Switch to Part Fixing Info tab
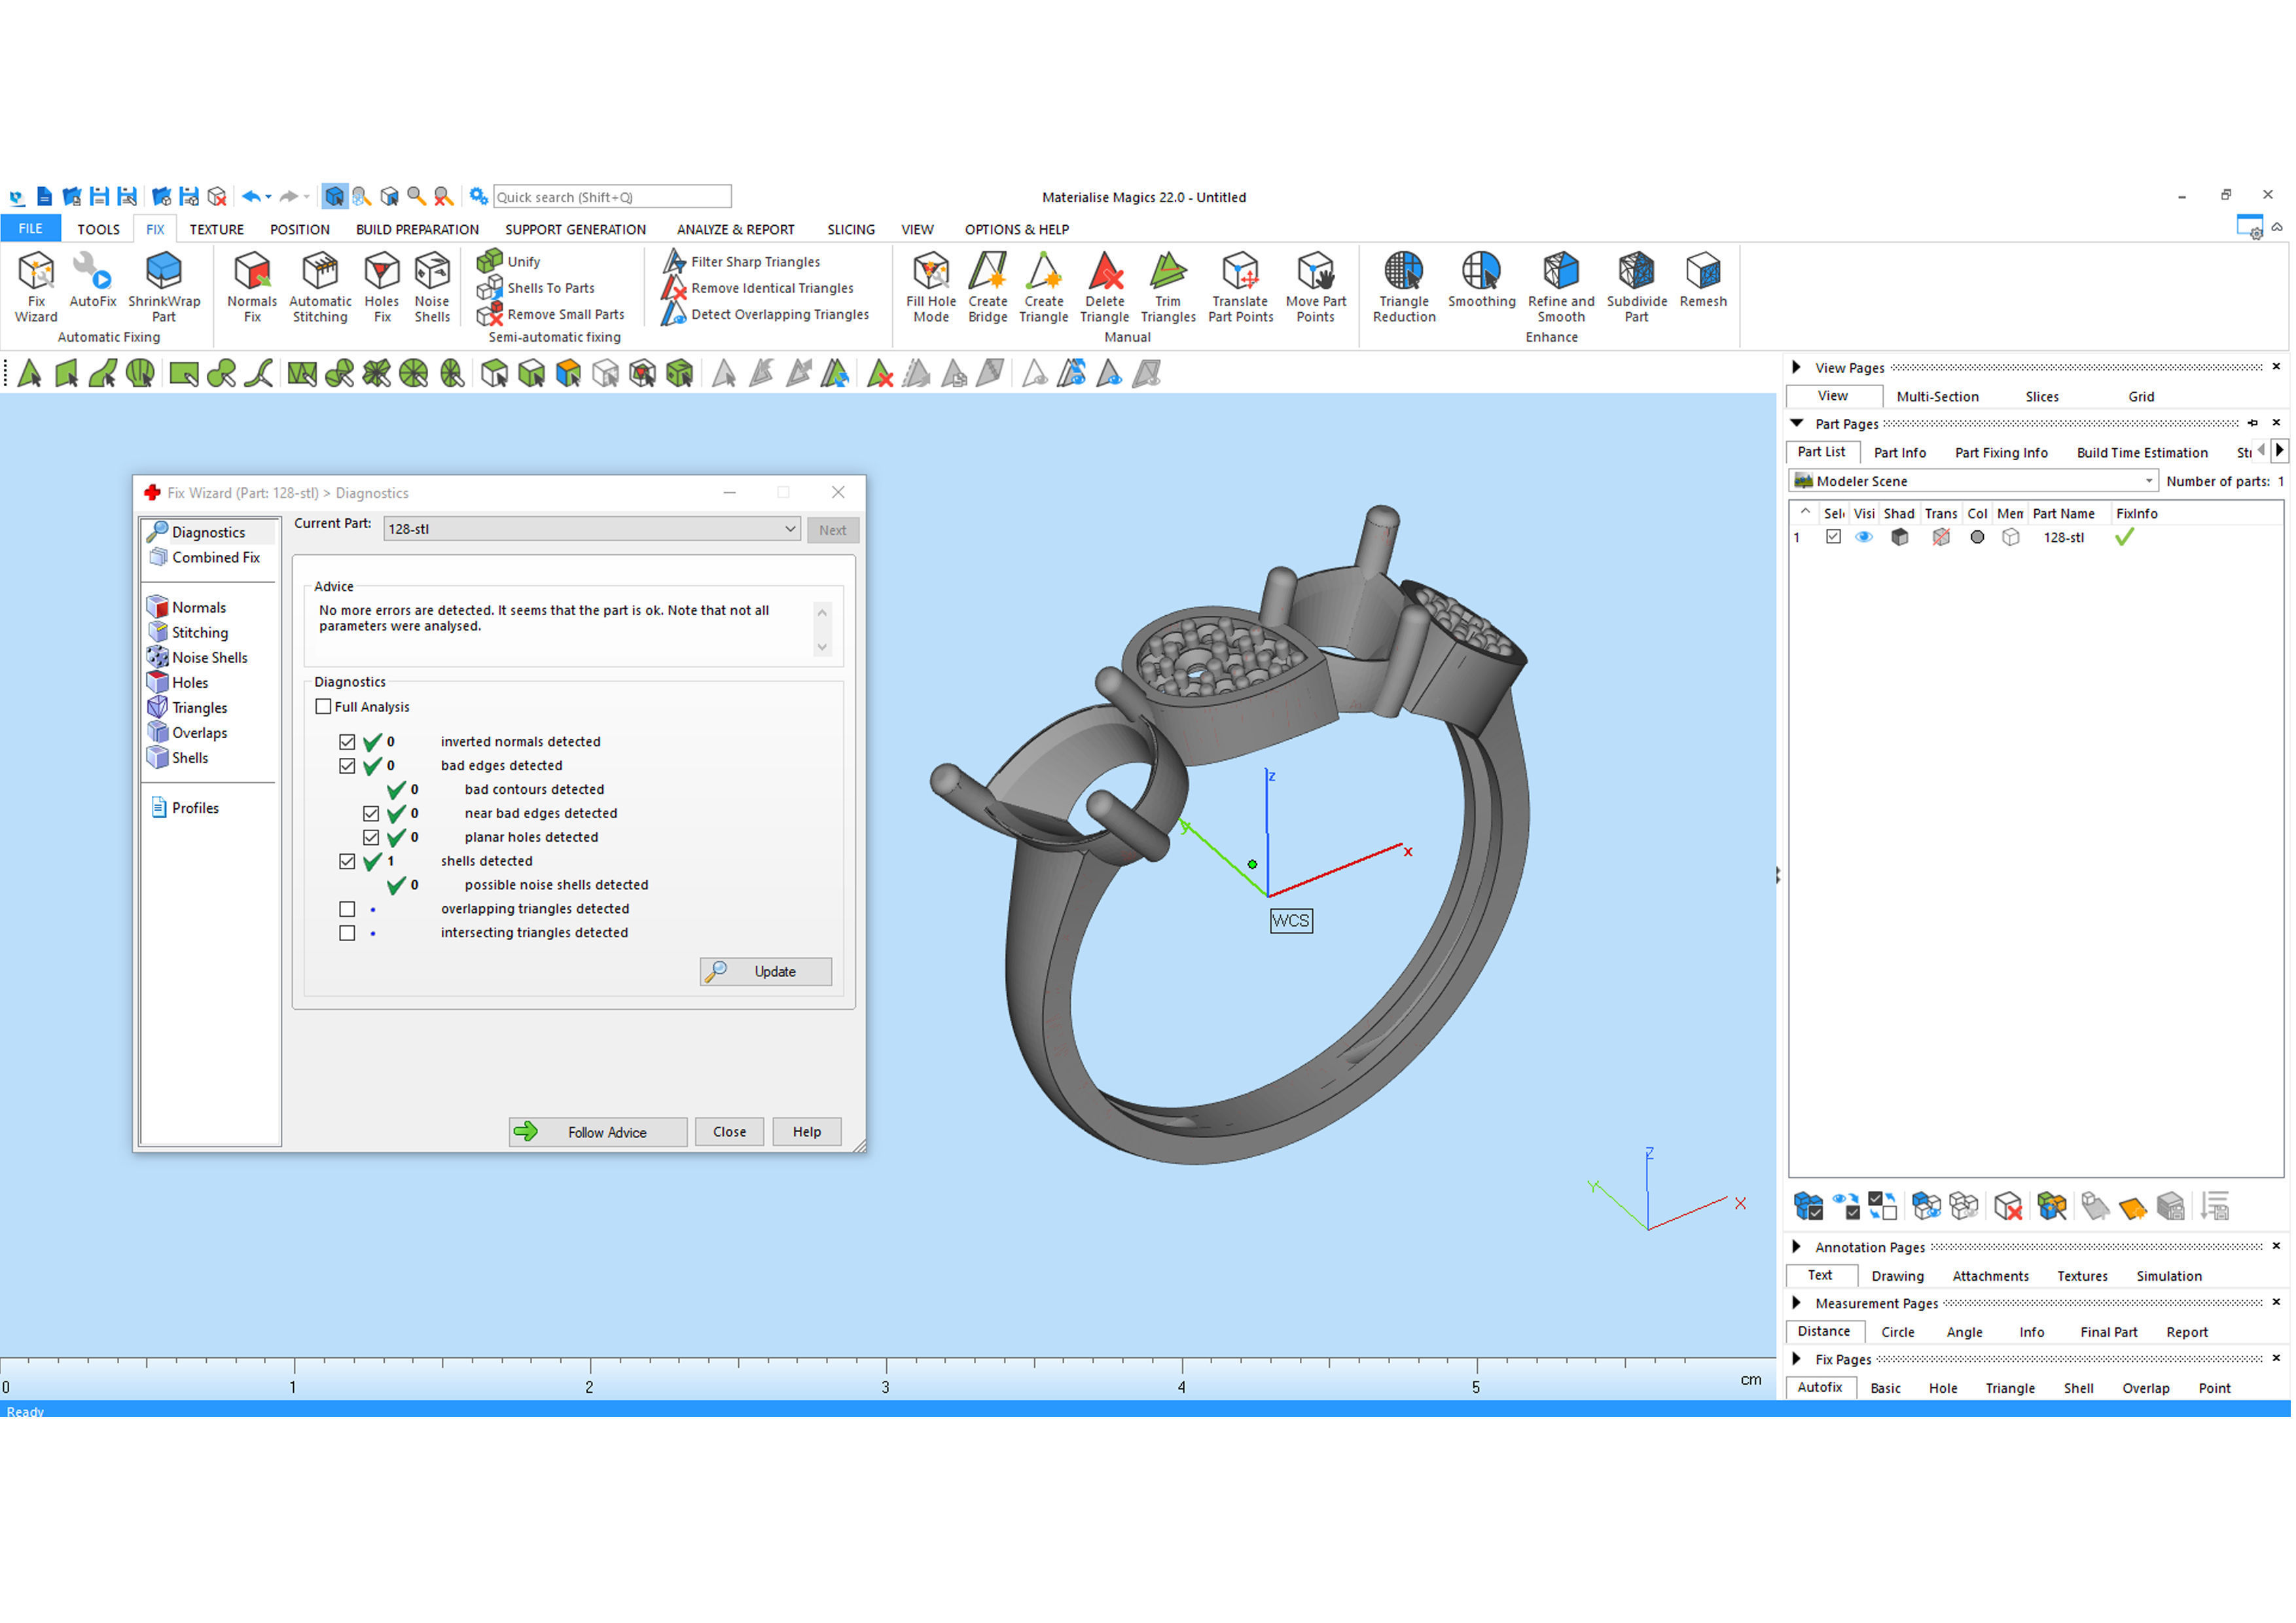 pyautogui.click(x=2001, y=453)
